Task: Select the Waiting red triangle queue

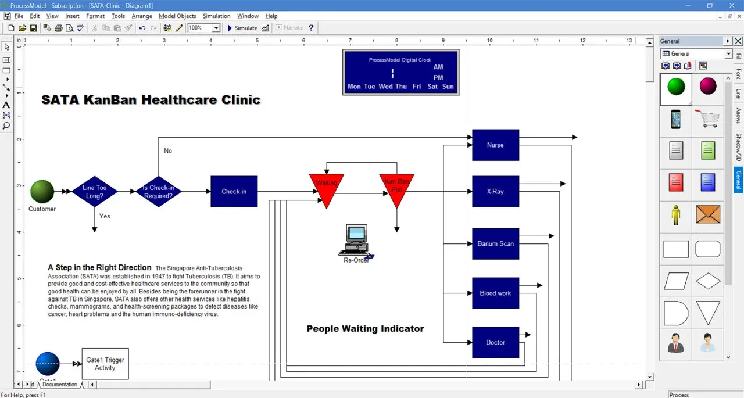Action: pyautogui.click(x=326, y=189)
